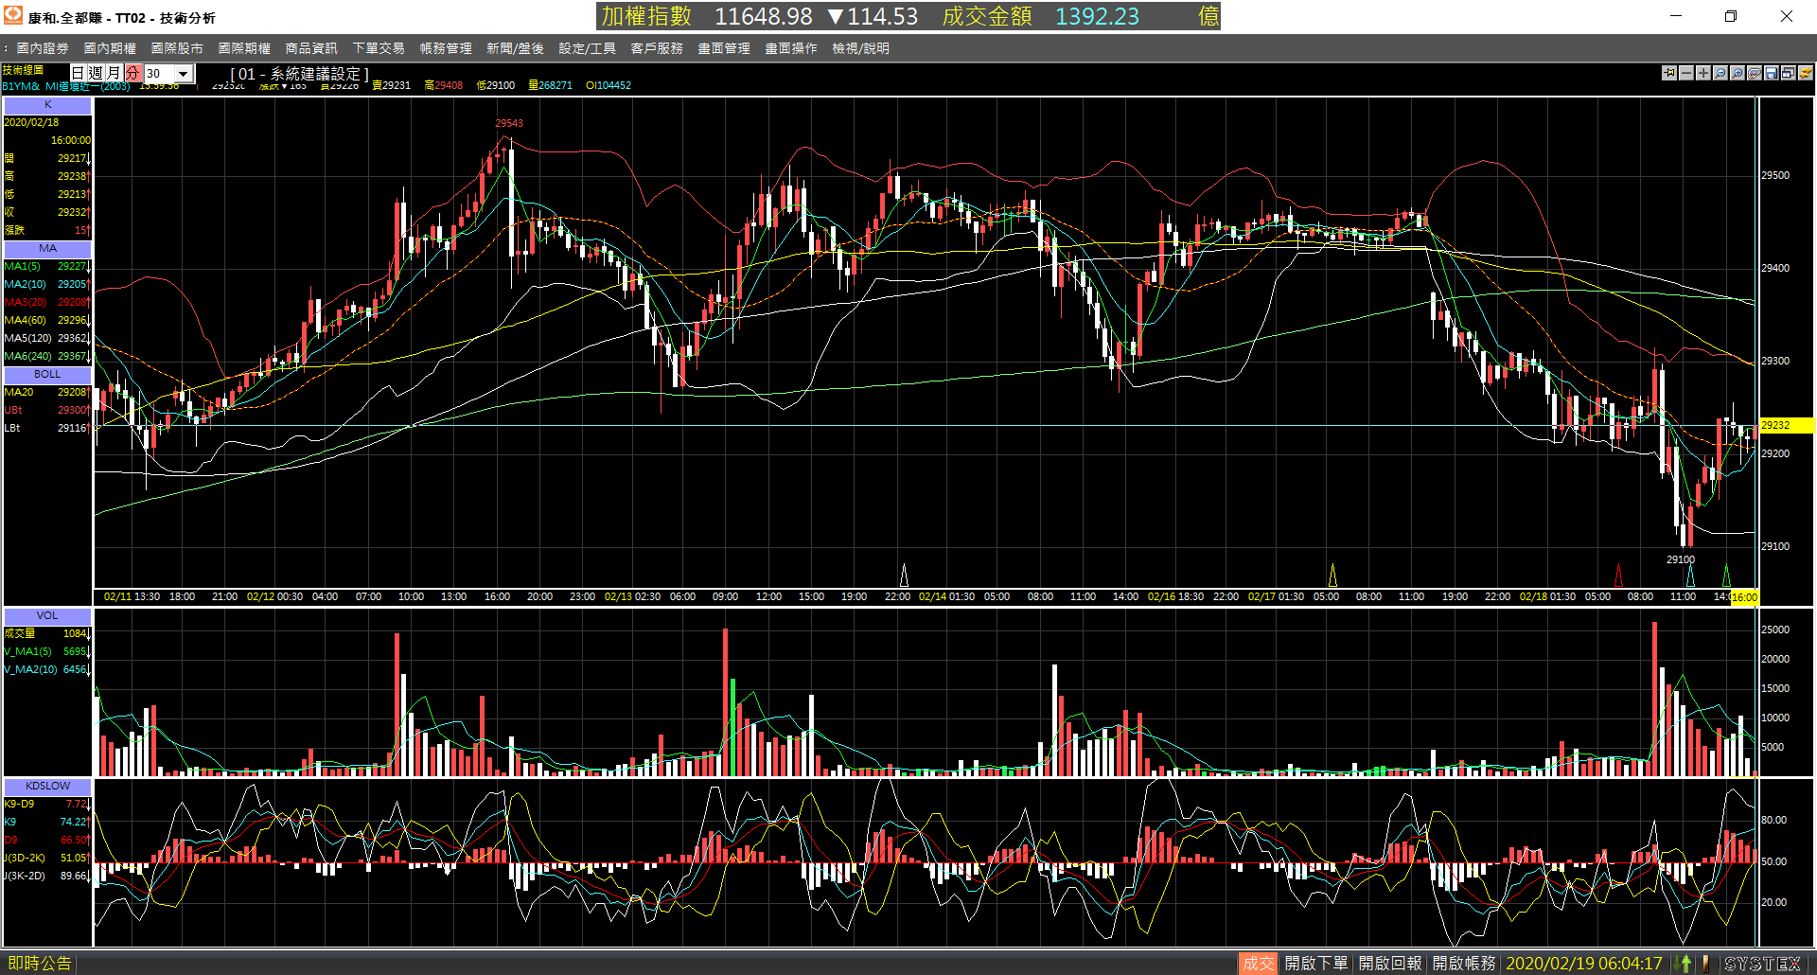Click the 開啟帳務 button
The height and width of the screenshot is (975, 1817).
1463,964
